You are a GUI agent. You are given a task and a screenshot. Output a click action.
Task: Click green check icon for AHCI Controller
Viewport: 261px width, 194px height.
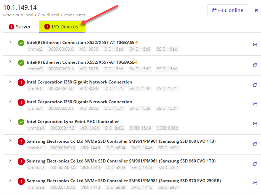(x=21, y=122)
